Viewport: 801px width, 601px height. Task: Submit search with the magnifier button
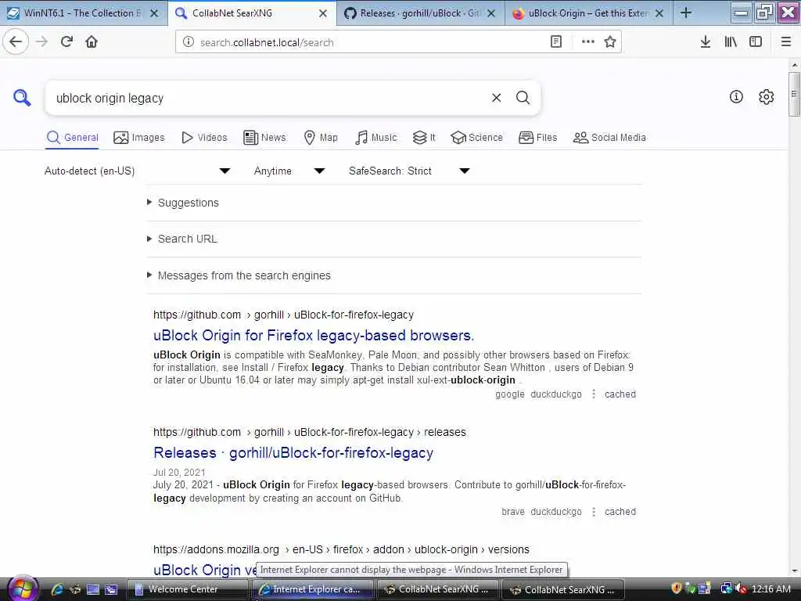(523, 98)
